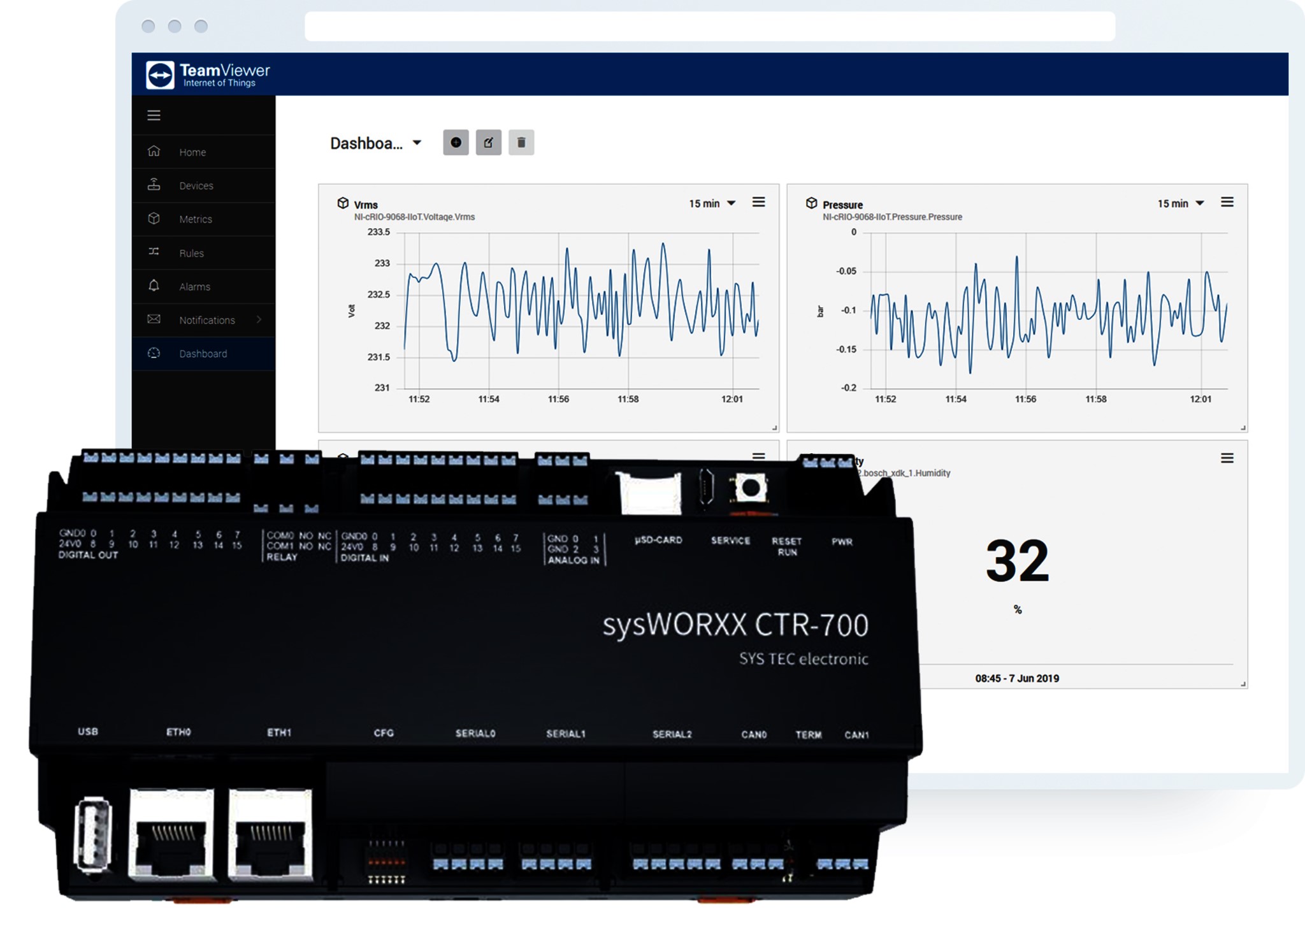The image size is (1305, 928).
Task: Toggle the sidebar hamburger menu
Action: [154, 115]
